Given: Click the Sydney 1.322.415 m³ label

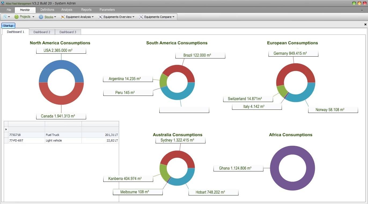Looking at the screenshot, I should pos(181,140).
